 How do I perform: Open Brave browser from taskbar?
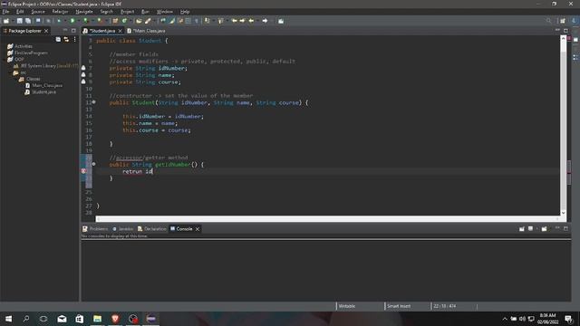tap(115, 319)
